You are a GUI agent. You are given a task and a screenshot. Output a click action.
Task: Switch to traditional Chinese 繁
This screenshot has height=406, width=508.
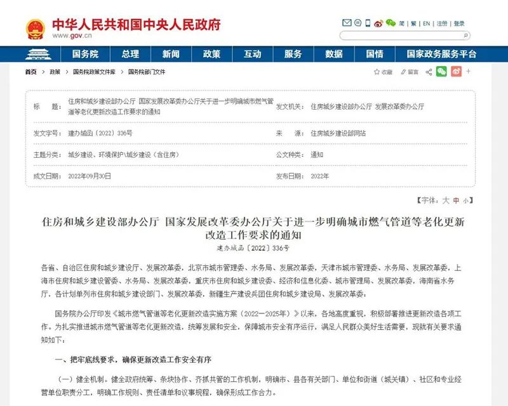pos(413,23)
